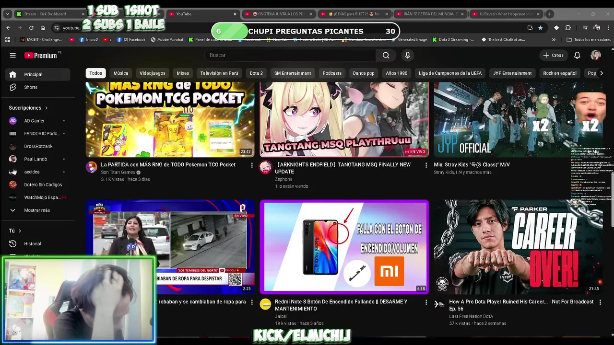Viewport: 614px width, 345px height.
Task: Switch to KJ Reveals What Happened tab
Action: (507, 14)
